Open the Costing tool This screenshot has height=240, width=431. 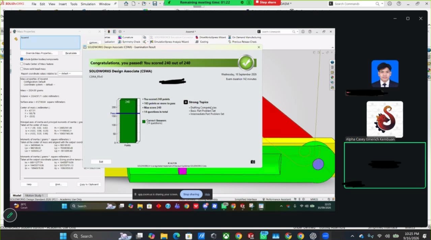[202, 42]
